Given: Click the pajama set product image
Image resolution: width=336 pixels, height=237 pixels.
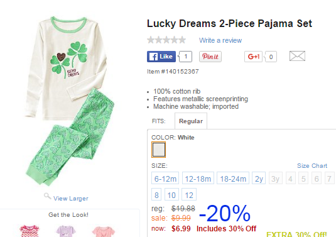Looking at the screenshot, I should click(x=70, y=101).
